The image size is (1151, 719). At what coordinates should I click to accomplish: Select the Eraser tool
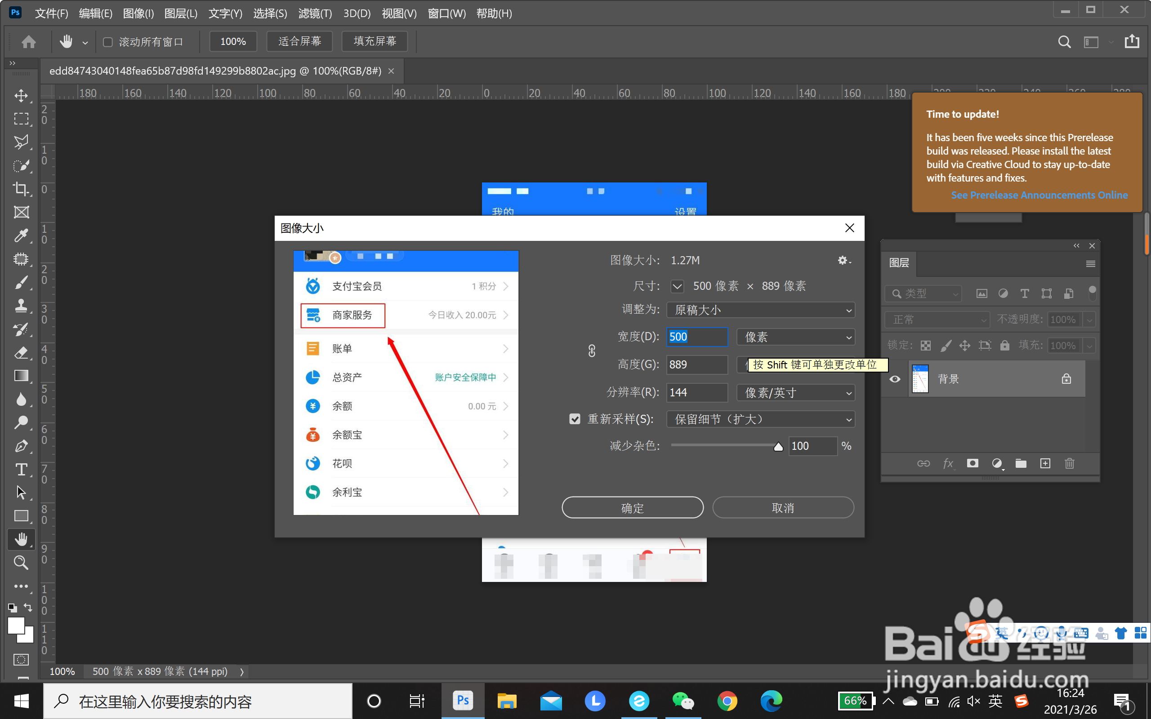pyautogui.click(x=21, y=353)
